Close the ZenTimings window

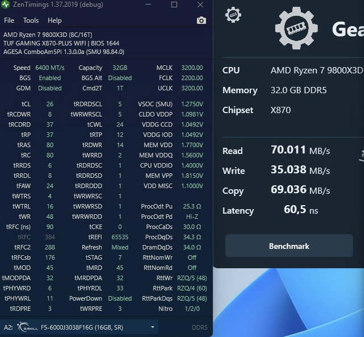pos(200,5)
